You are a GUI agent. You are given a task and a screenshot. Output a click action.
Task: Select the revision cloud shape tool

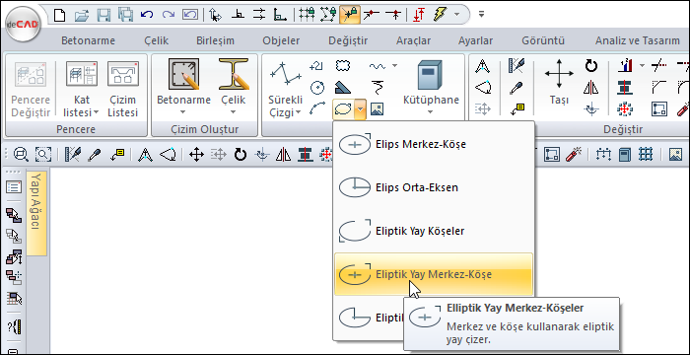[343, 66]
